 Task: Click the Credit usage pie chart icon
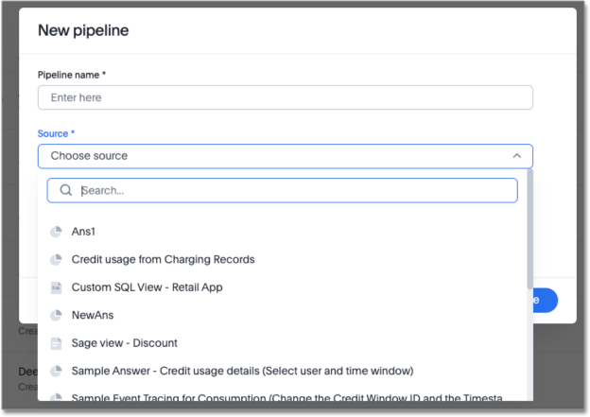56,259
